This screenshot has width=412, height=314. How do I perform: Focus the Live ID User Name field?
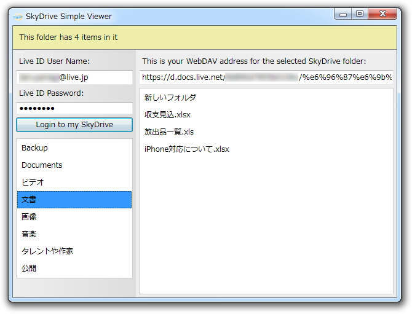pyautogui.click(x=74, y=77)
